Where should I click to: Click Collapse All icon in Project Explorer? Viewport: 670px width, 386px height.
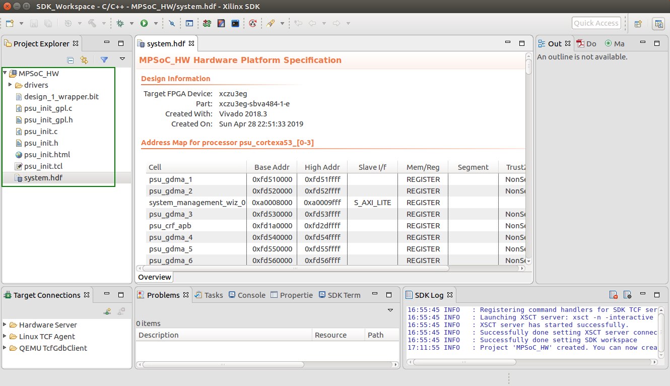(71, 60)
